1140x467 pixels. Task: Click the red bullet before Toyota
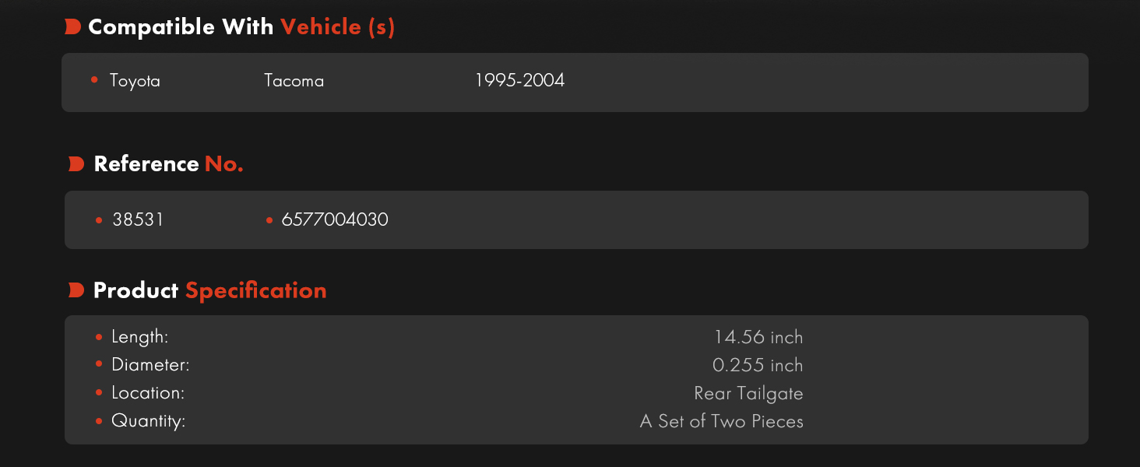tap(94, 79)
